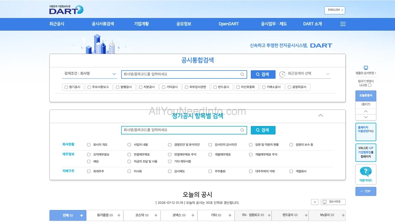Click plus icon on My공시 tab
The width and height of the screenshot is (395, 222).
343,215
